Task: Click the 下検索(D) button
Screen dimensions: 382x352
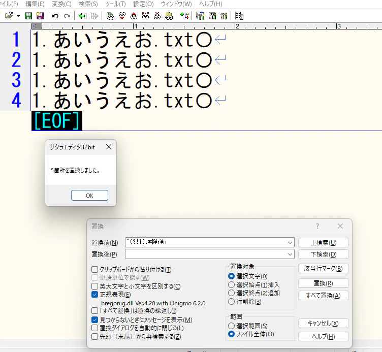Action: pyautogui.click(x=323, y=254)
